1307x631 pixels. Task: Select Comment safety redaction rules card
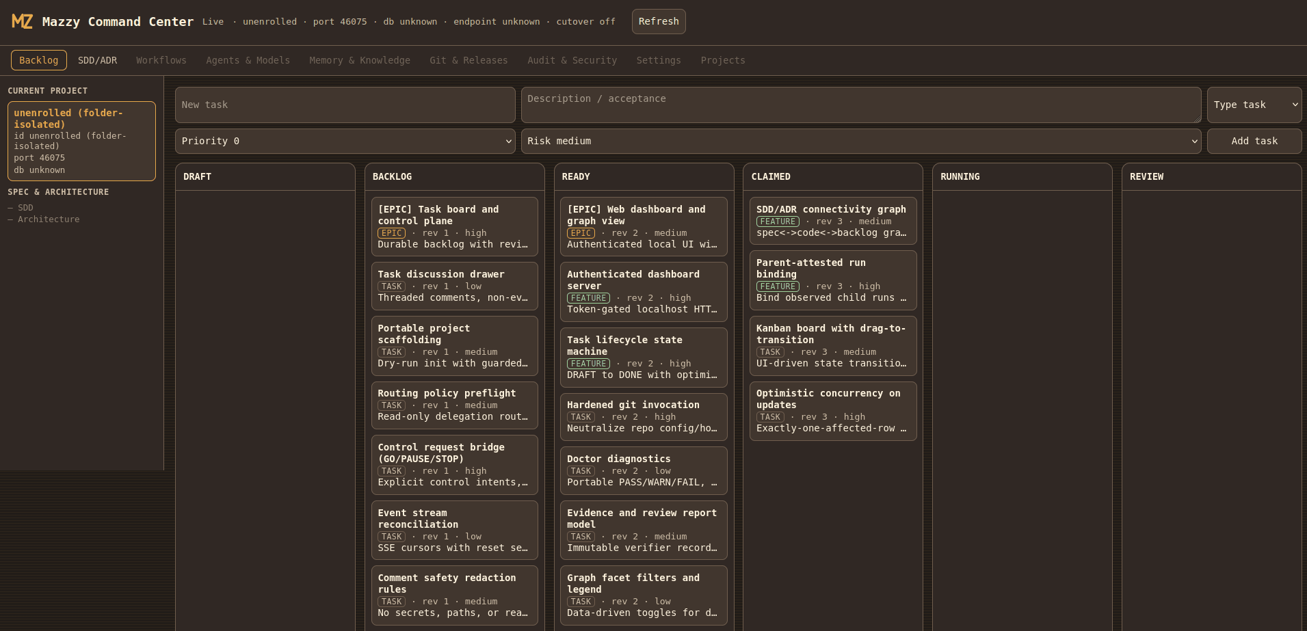tap(454, 595)
